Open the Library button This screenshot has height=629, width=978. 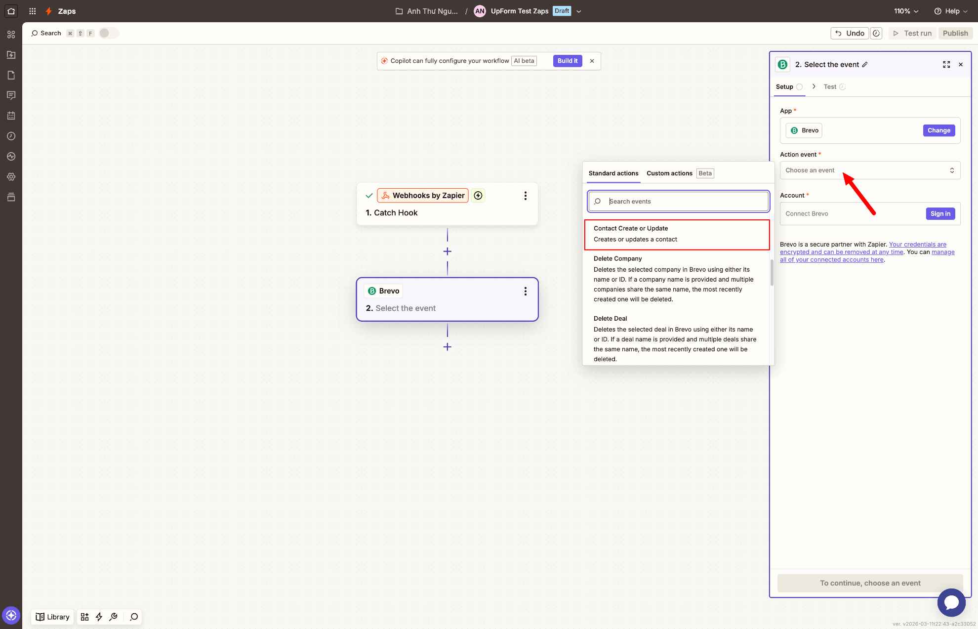(52, 617)
